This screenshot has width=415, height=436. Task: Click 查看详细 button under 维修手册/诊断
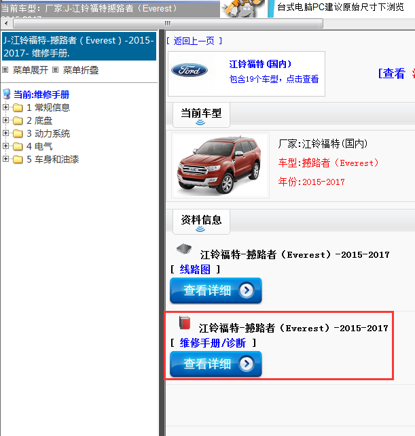tap(216, 364)
